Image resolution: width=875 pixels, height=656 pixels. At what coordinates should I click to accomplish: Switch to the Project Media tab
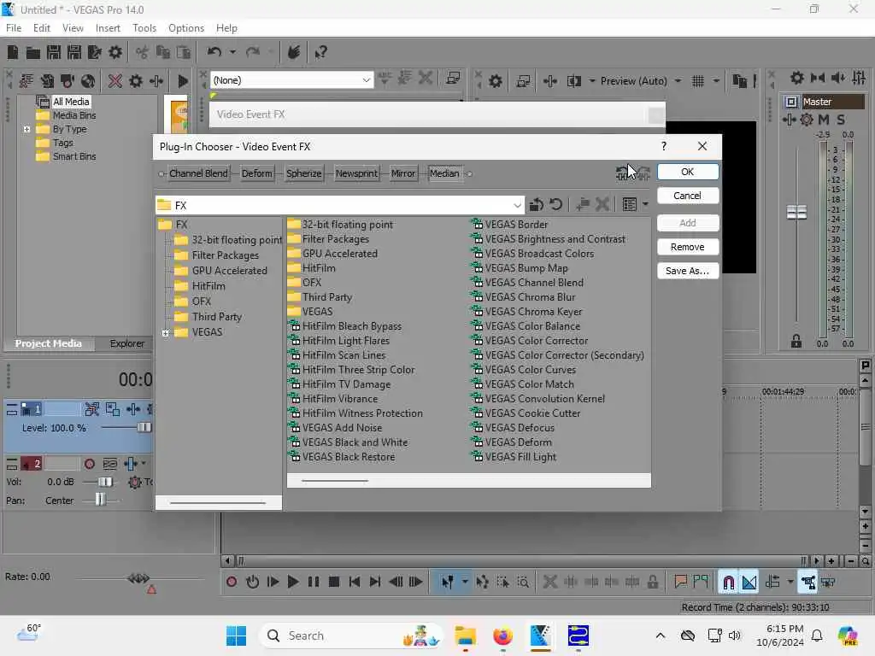(x=48, y=343)
